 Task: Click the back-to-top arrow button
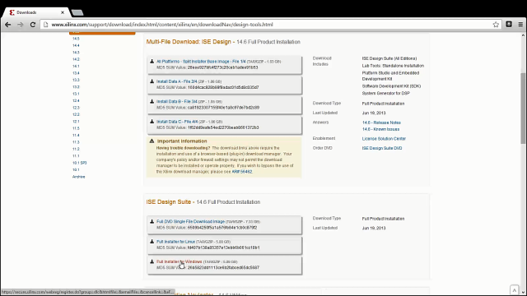[514, 290]
